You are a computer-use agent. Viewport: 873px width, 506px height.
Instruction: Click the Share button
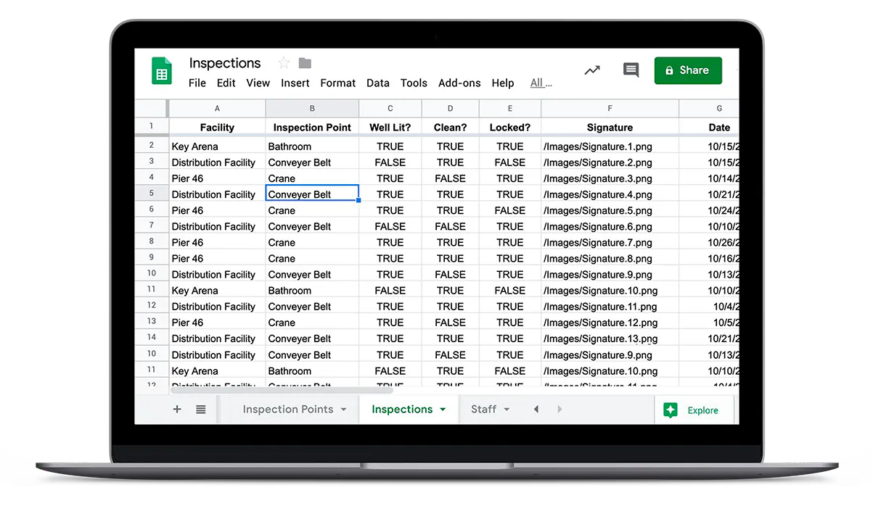688,70
